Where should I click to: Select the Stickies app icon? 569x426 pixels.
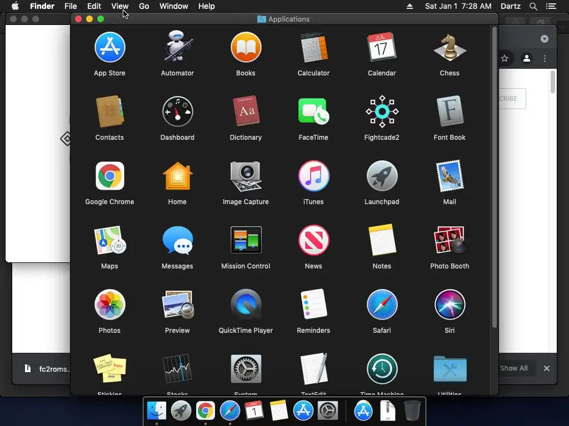click(109, 369)
